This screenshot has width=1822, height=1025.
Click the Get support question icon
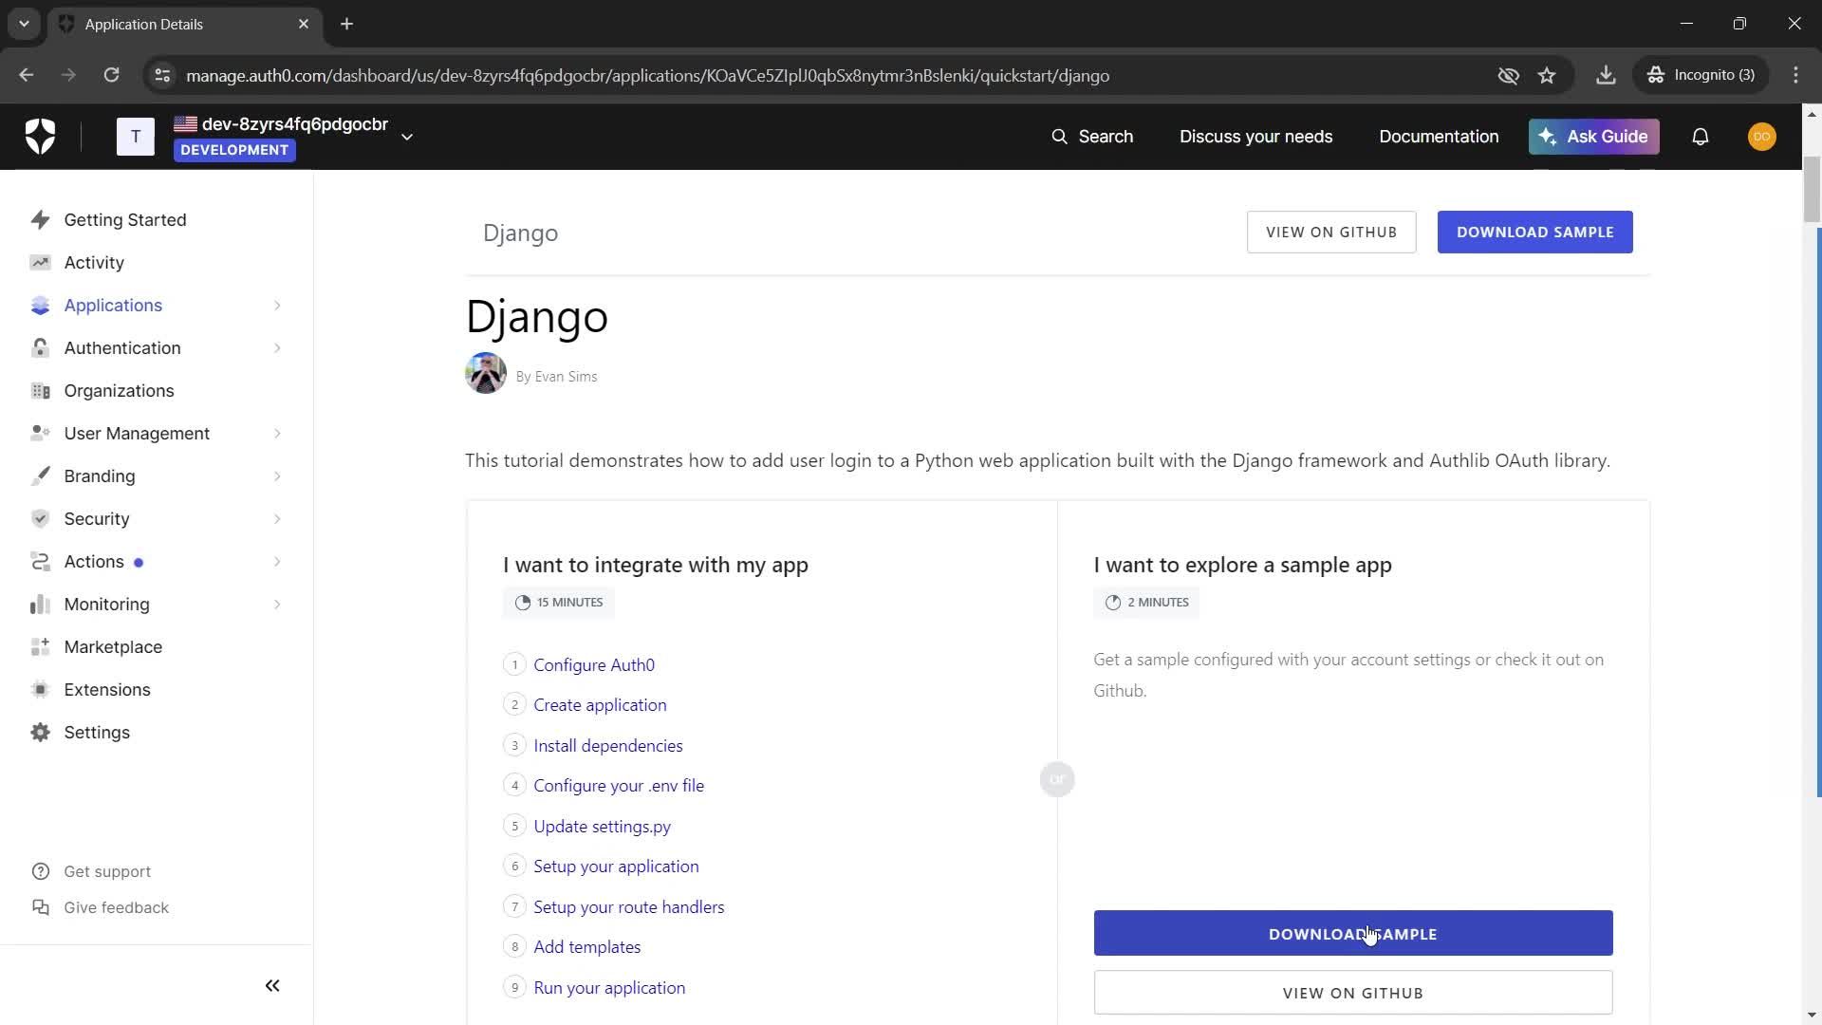point(40,871)
